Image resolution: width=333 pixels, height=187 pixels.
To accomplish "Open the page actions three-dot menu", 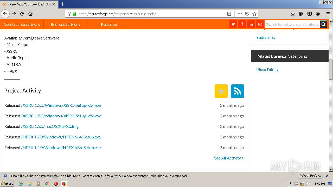I will 240,14.
